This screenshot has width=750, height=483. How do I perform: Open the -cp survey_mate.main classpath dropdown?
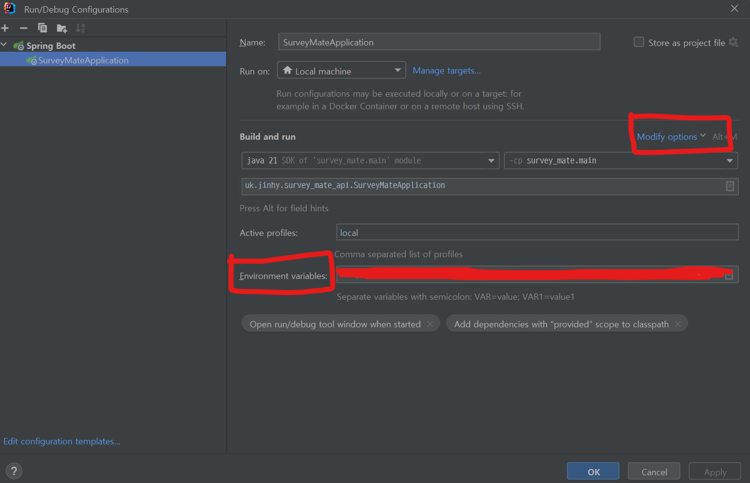pos(621,161)
